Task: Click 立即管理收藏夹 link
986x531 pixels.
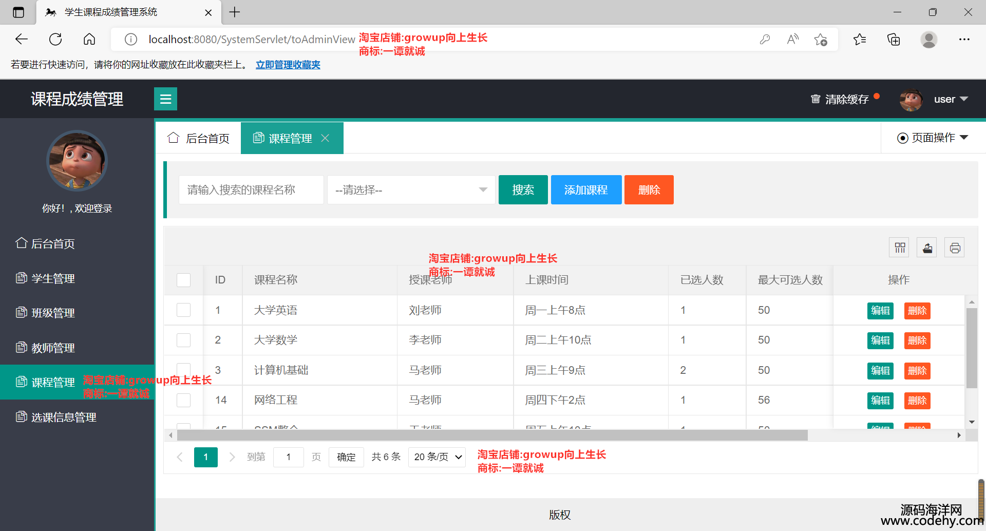Action: click(x=288, y=65)
